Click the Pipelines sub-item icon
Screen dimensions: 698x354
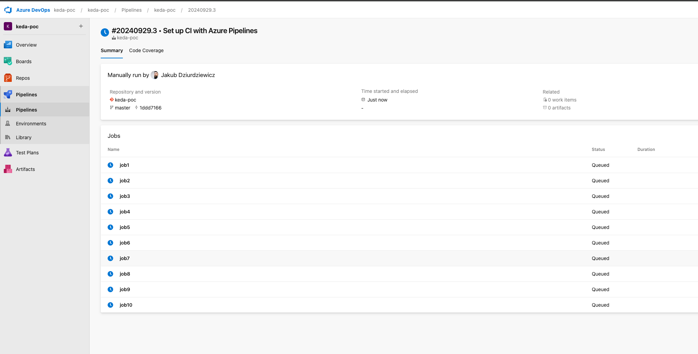pyautogui.click(x=8, y=110)
